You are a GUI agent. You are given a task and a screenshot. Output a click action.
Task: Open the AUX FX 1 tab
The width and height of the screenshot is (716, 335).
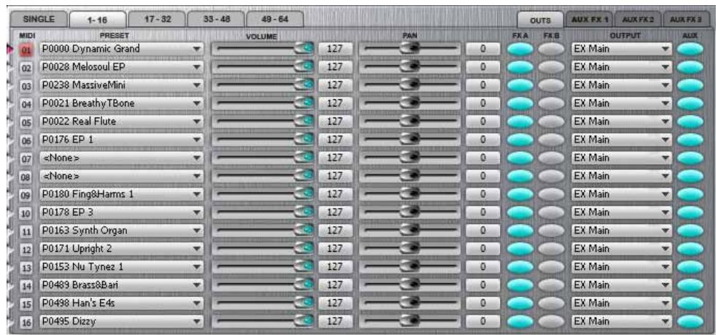click(589, 20)
